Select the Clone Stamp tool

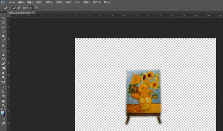point(3,55)
